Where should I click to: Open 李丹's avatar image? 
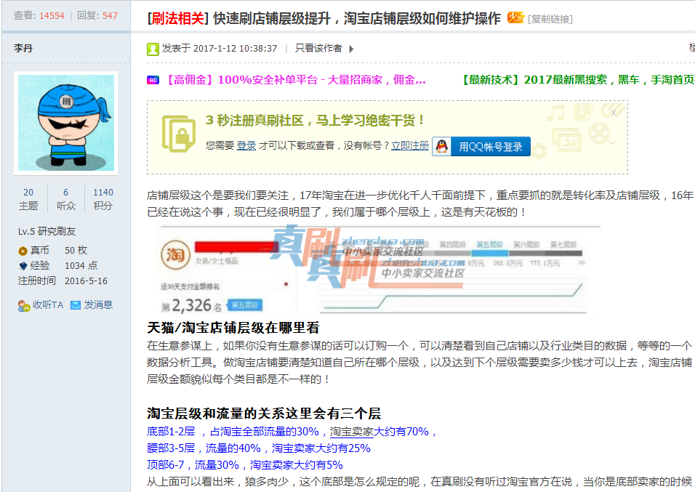coord(66,123)
